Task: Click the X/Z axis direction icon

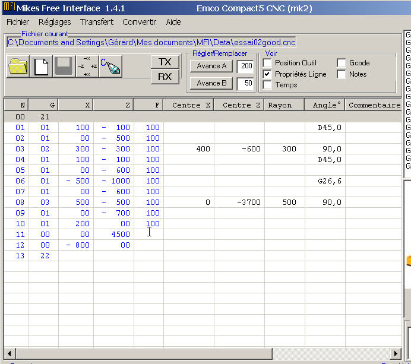Action: (x=87, y=67)
